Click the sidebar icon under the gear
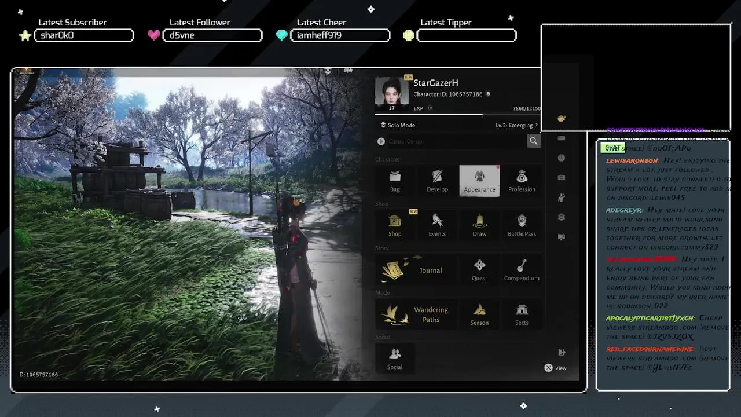Screen dimensions: 741x417 click(x=561, y=237)
